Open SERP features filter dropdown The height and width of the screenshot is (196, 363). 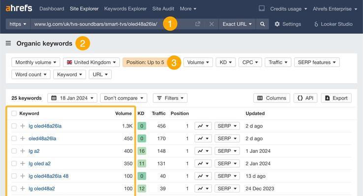coord(317,62)
